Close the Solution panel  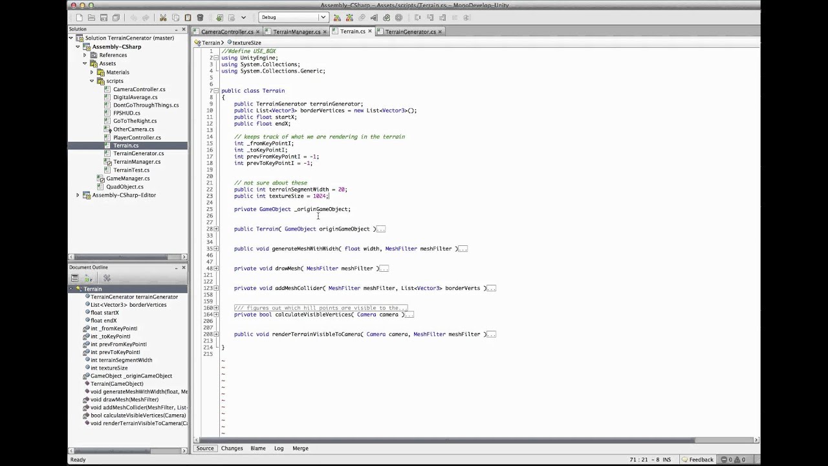tap(184, 29)
